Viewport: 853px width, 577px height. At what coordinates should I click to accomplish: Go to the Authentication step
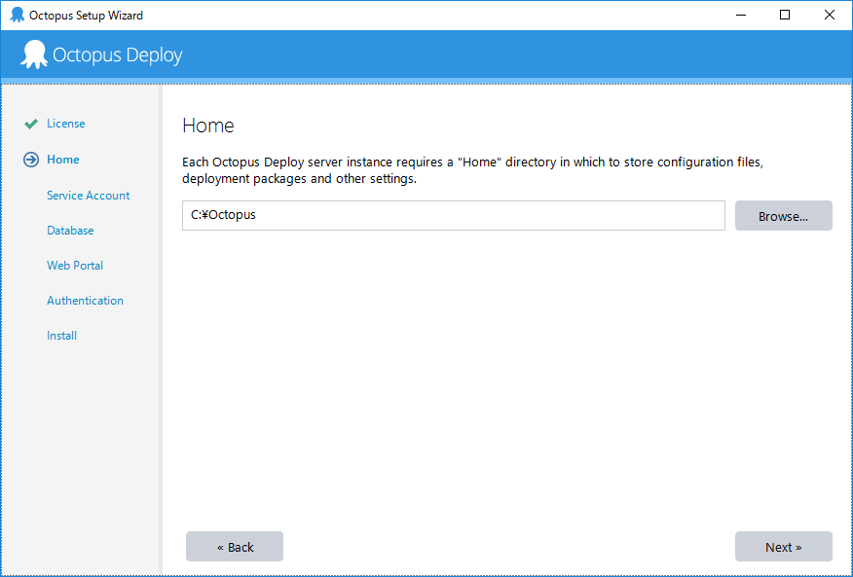(85, 301)
